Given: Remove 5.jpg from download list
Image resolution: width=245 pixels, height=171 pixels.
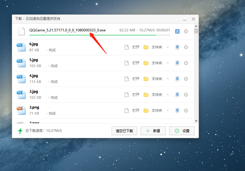Looking at the screenshot, I should [x=186, y=63].
